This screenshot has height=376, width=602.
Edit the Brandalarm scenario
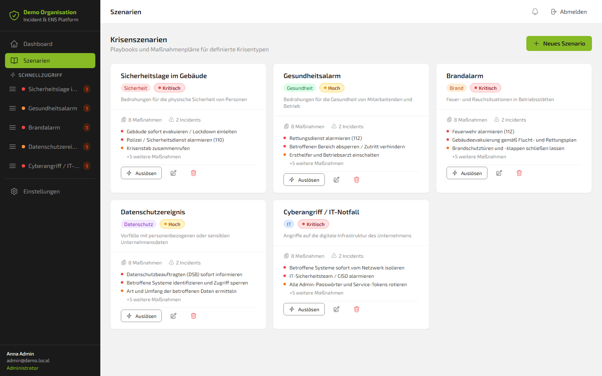(499, 173)
